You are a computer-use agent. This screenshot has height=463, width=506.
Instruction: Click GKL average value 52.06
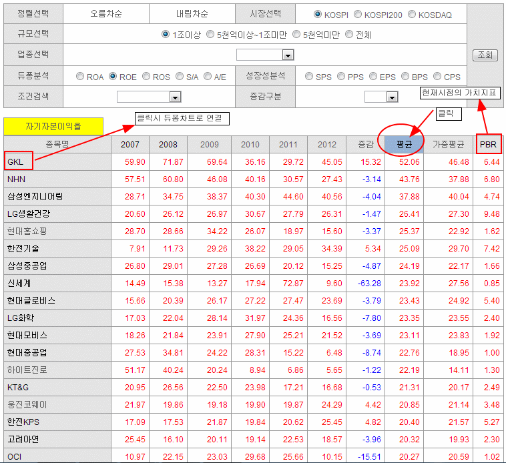409,162
